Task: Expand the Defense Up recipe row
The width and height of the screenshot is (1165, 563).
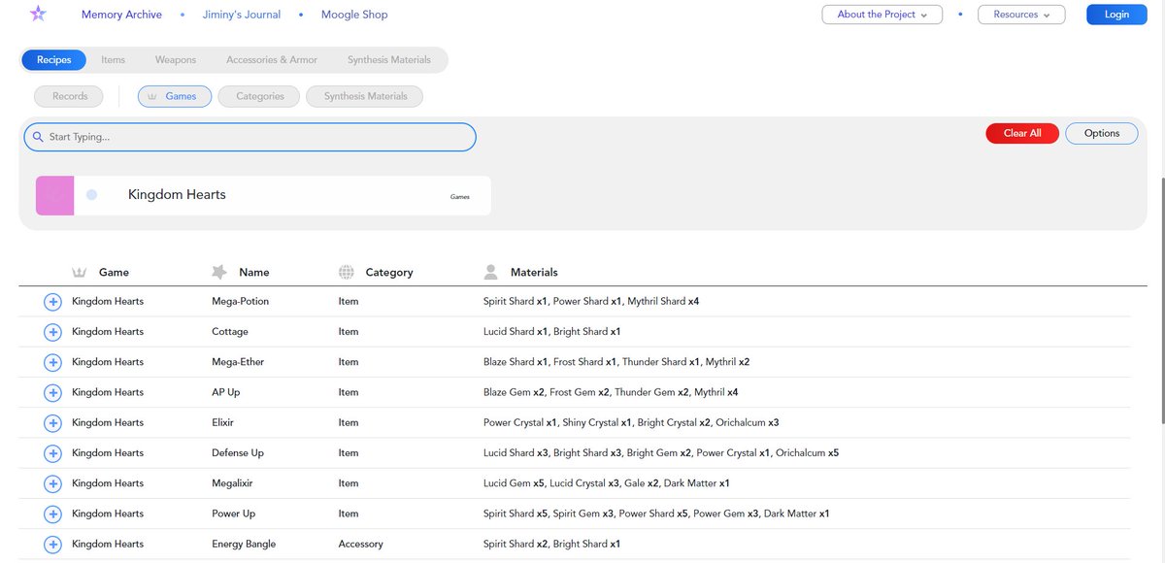Action: (x=53, y=453)
